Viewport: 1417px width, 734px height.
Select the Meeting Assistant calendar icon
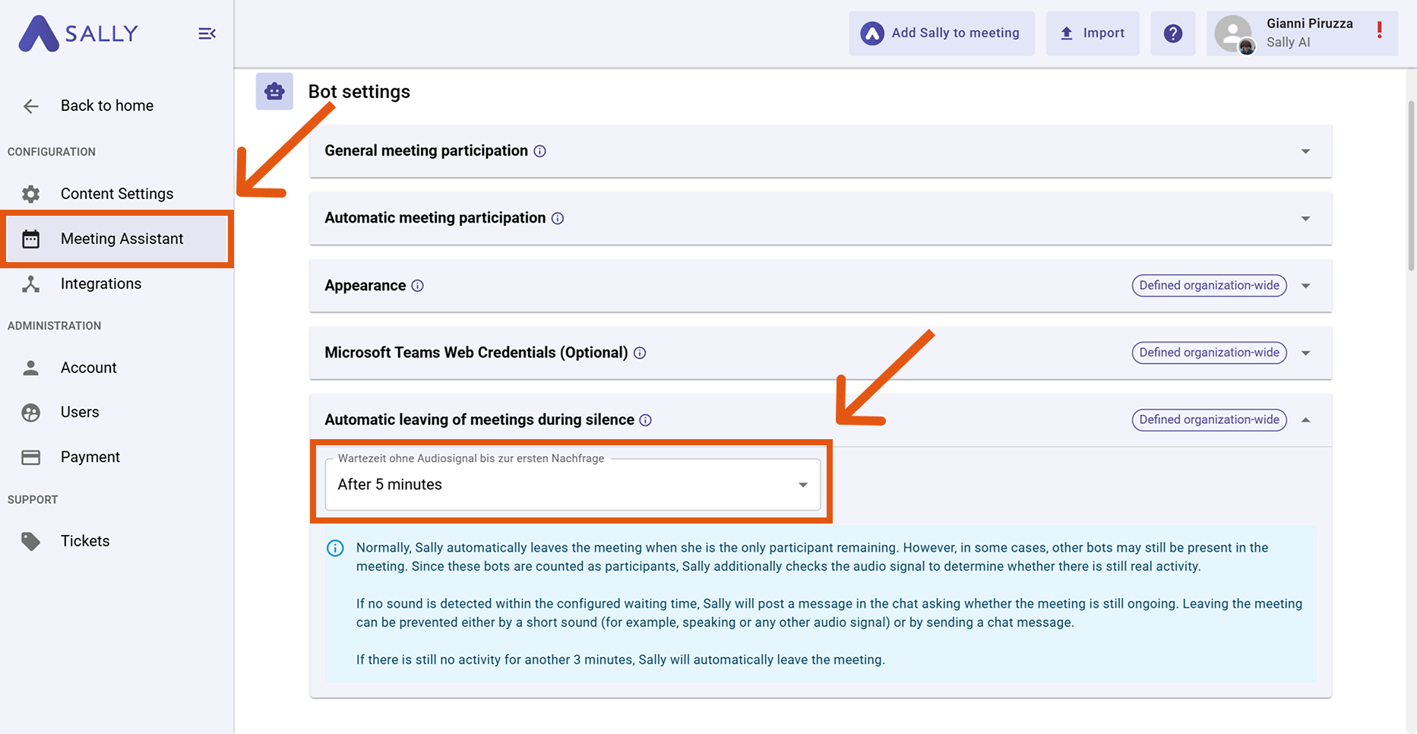tap(30, 239)
